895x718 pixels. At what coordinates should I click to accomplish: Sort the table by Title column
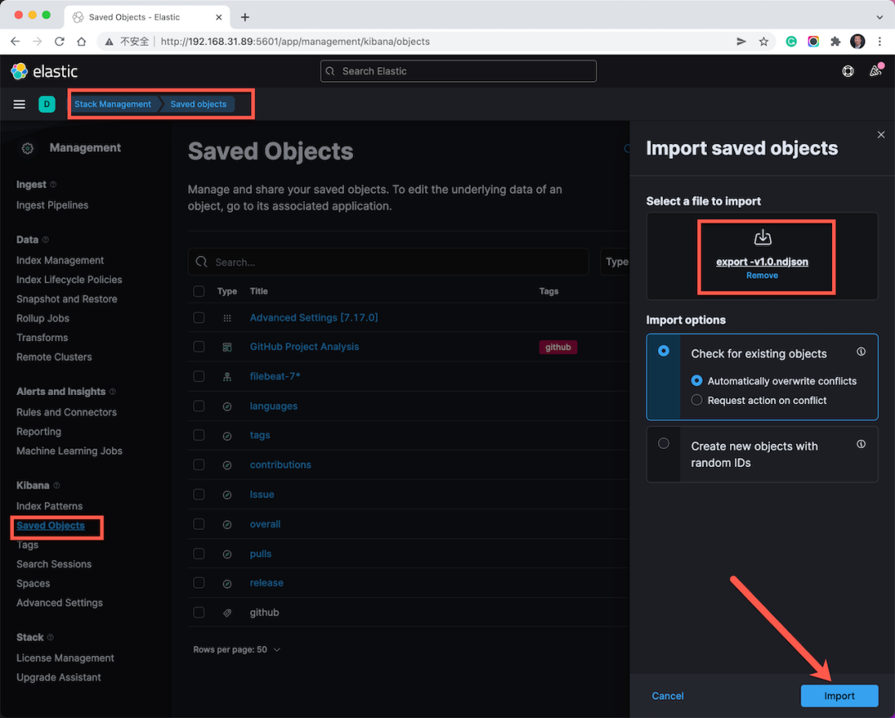click(259, 292)
